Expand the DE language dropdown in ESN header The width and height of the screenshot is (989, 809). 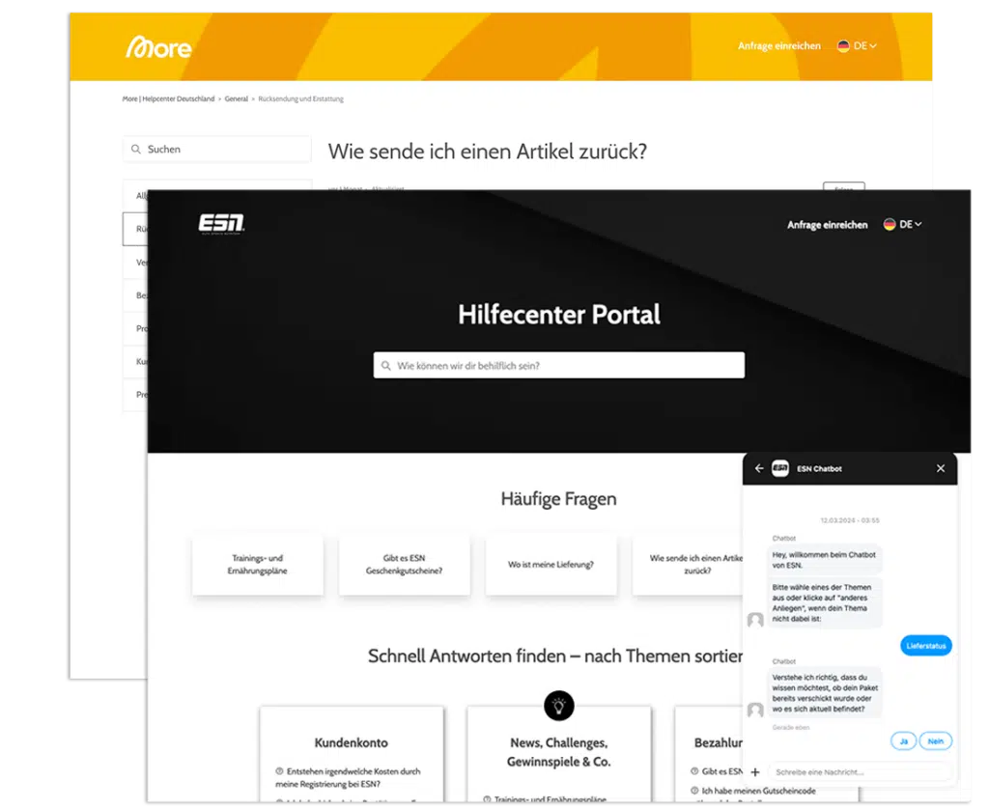click(x=911, y=225)
